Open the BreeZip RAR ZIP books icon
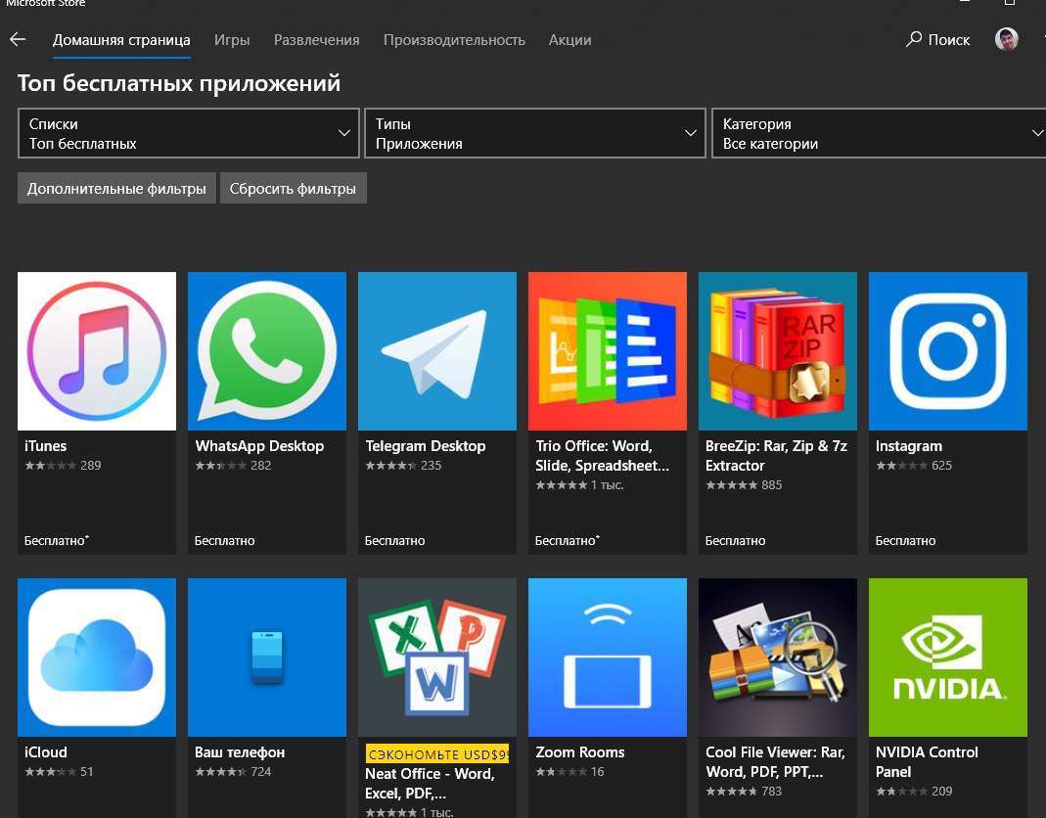The height and width of the screenshot is (818, 1046). pyautogui.click(x=777, y=351)
